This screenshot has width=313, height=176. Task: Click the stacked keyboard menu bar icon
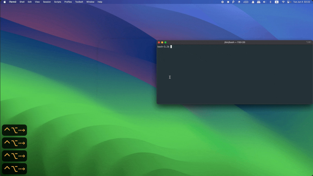point(258,2)
